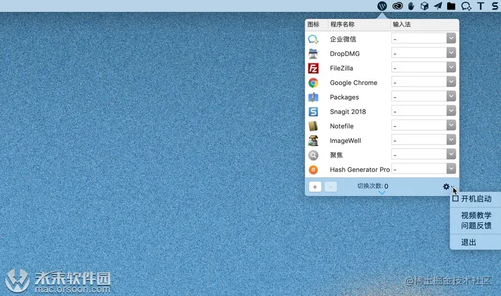Click the hand menu bar icon
The width and height of the screenshot is (501, 296).
[411, 6]
